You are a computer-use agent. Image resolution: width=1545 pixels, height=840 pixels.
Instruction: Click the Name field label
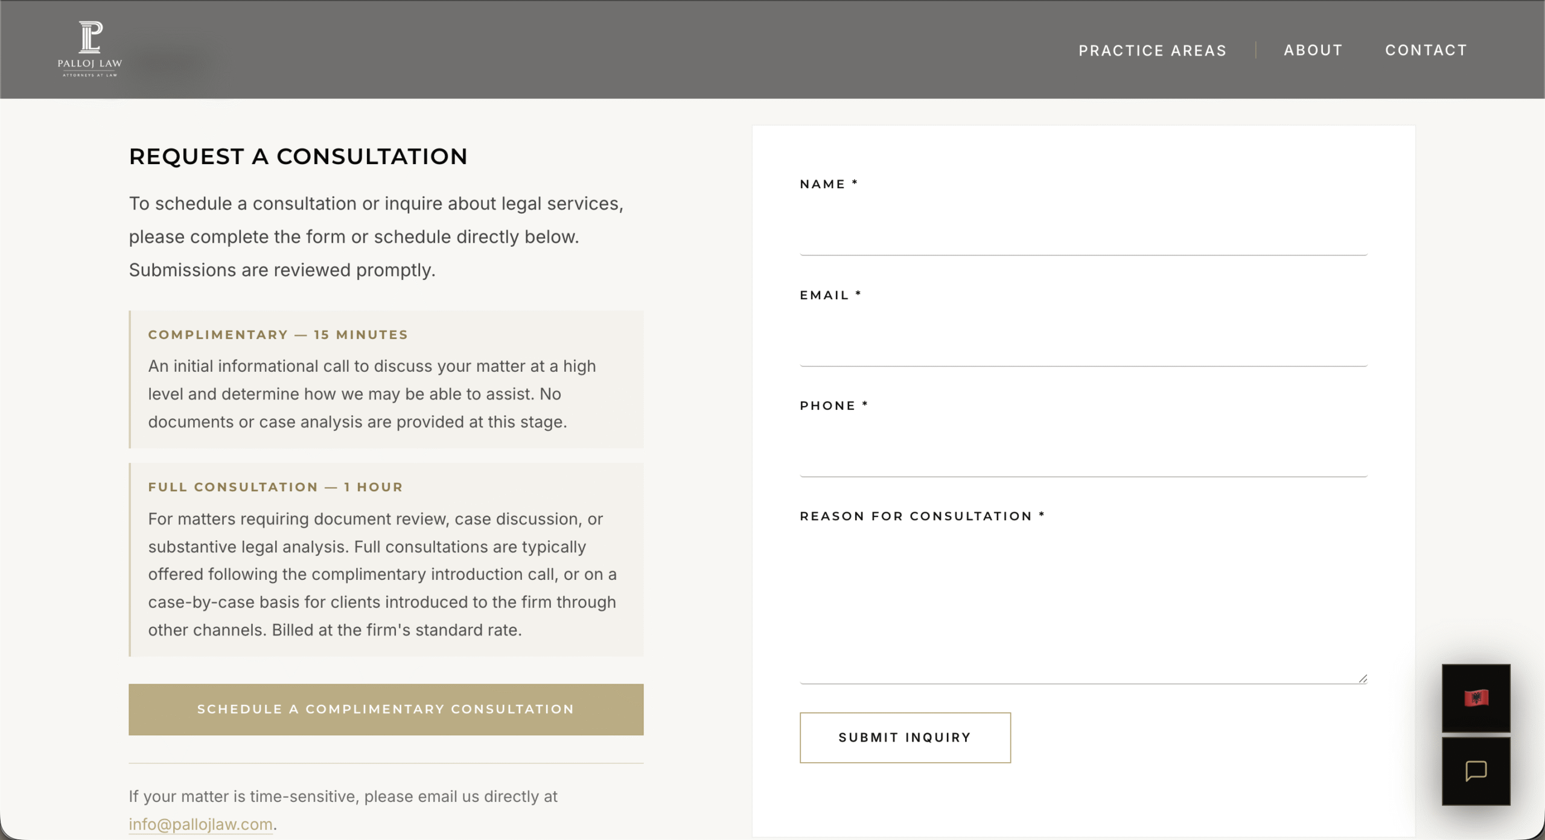[x=823, y=184]
